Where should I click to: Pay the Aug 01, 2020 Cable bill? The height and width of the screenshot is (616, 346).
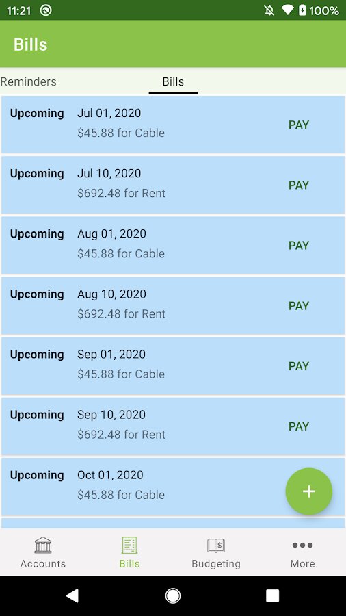pos(299,246)
